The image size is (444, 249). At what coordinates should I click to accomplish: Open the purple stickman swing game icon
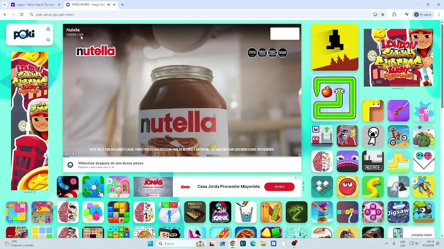pos(398,111)
